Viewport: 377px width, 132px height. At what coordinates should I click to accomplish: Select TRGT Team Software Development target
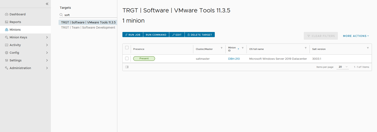point(88,27)
